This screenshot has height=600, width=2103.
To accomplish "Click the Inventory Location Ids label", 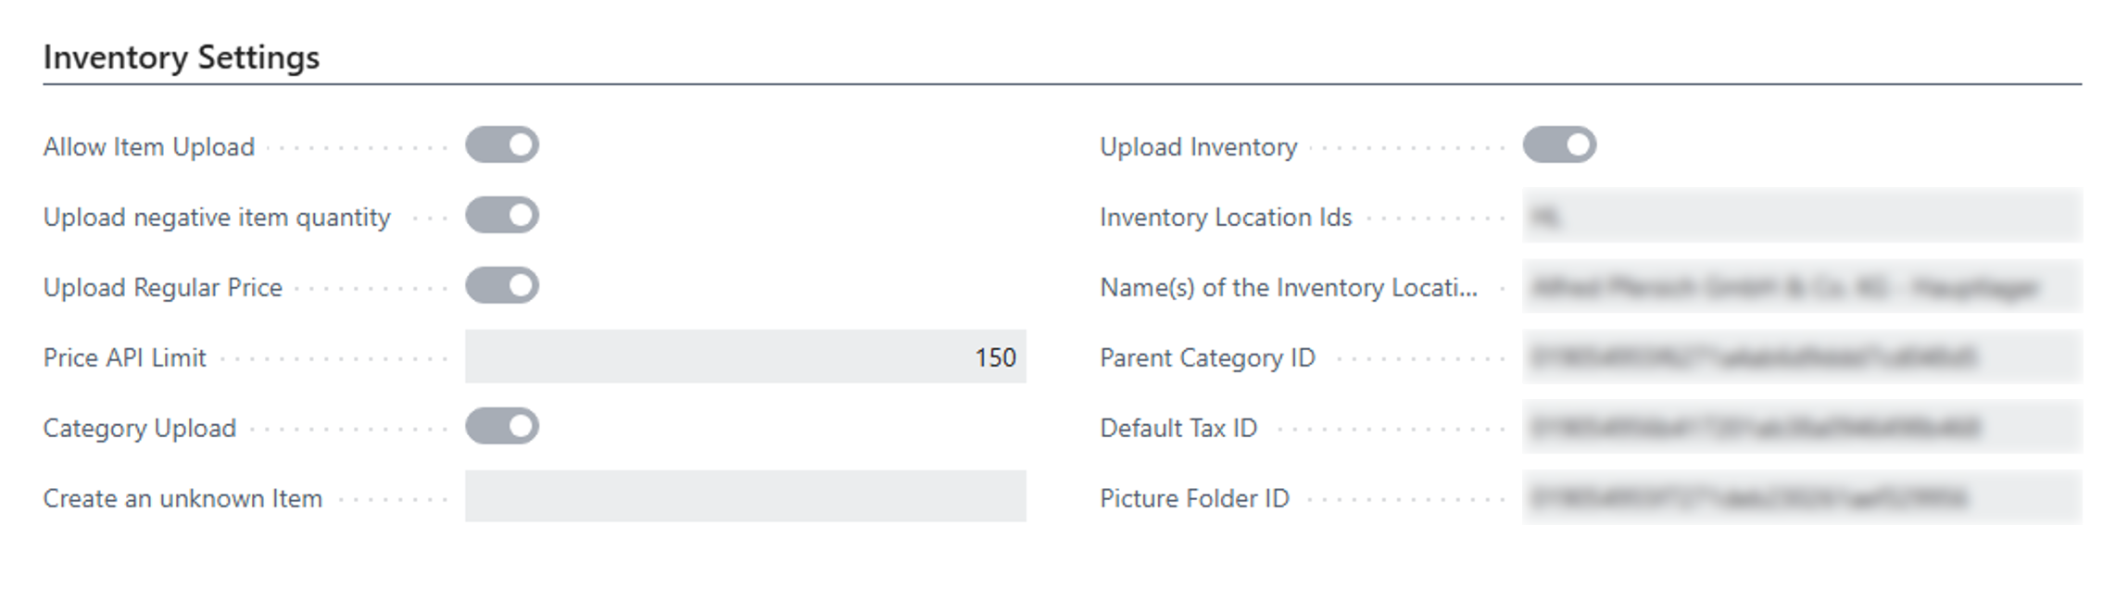I will tap(1226, 218).
